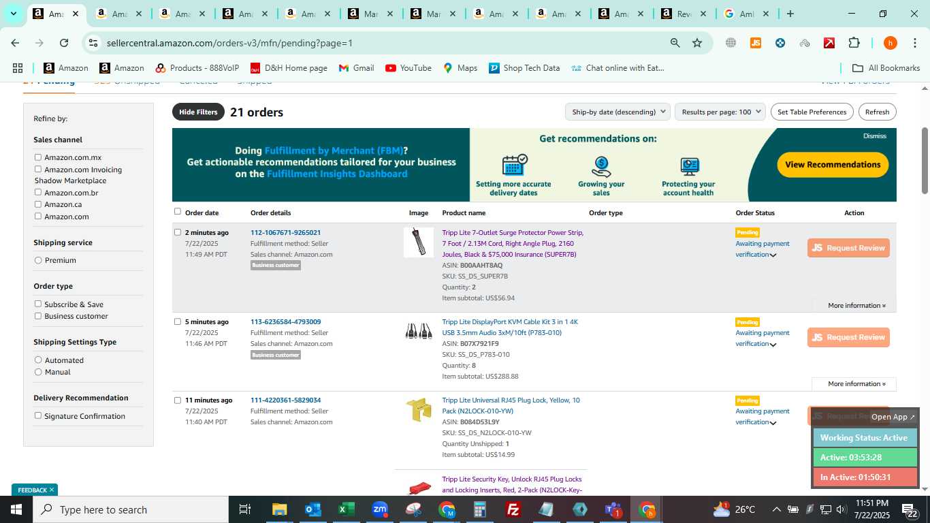Open Products - 888VoIP bookmark
Viewport: 930px width, 523px height.
[x=197, y=68]
